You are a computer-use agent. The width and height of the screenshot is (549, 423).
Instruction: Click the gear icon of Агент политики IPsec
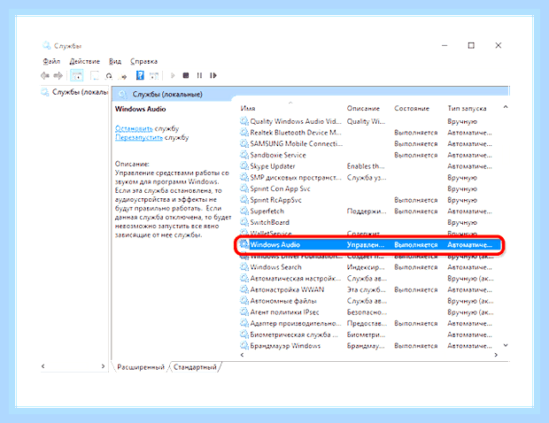pos(244,312)
